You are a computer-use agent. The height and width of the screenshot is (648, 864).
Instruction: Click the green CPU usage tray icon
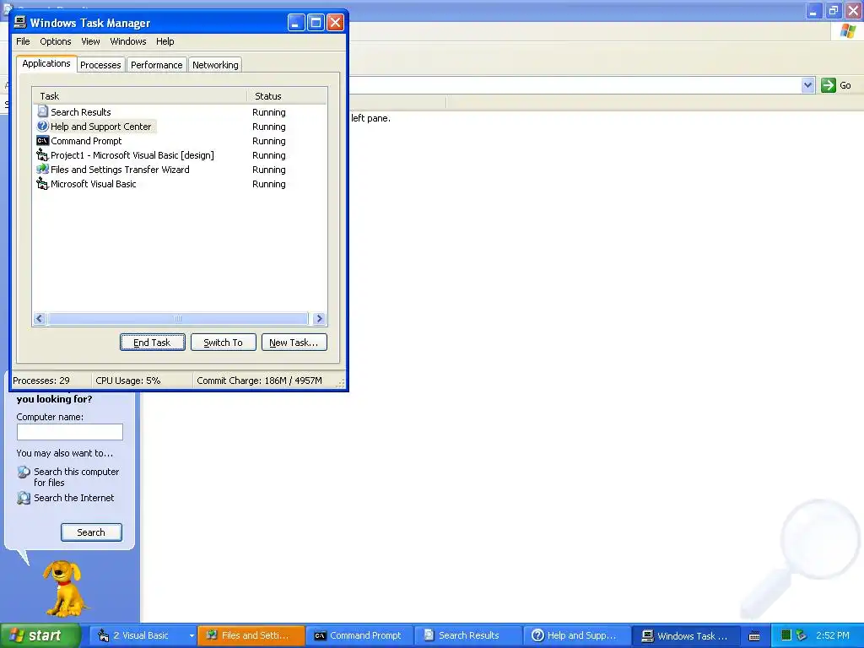(786, 635)
